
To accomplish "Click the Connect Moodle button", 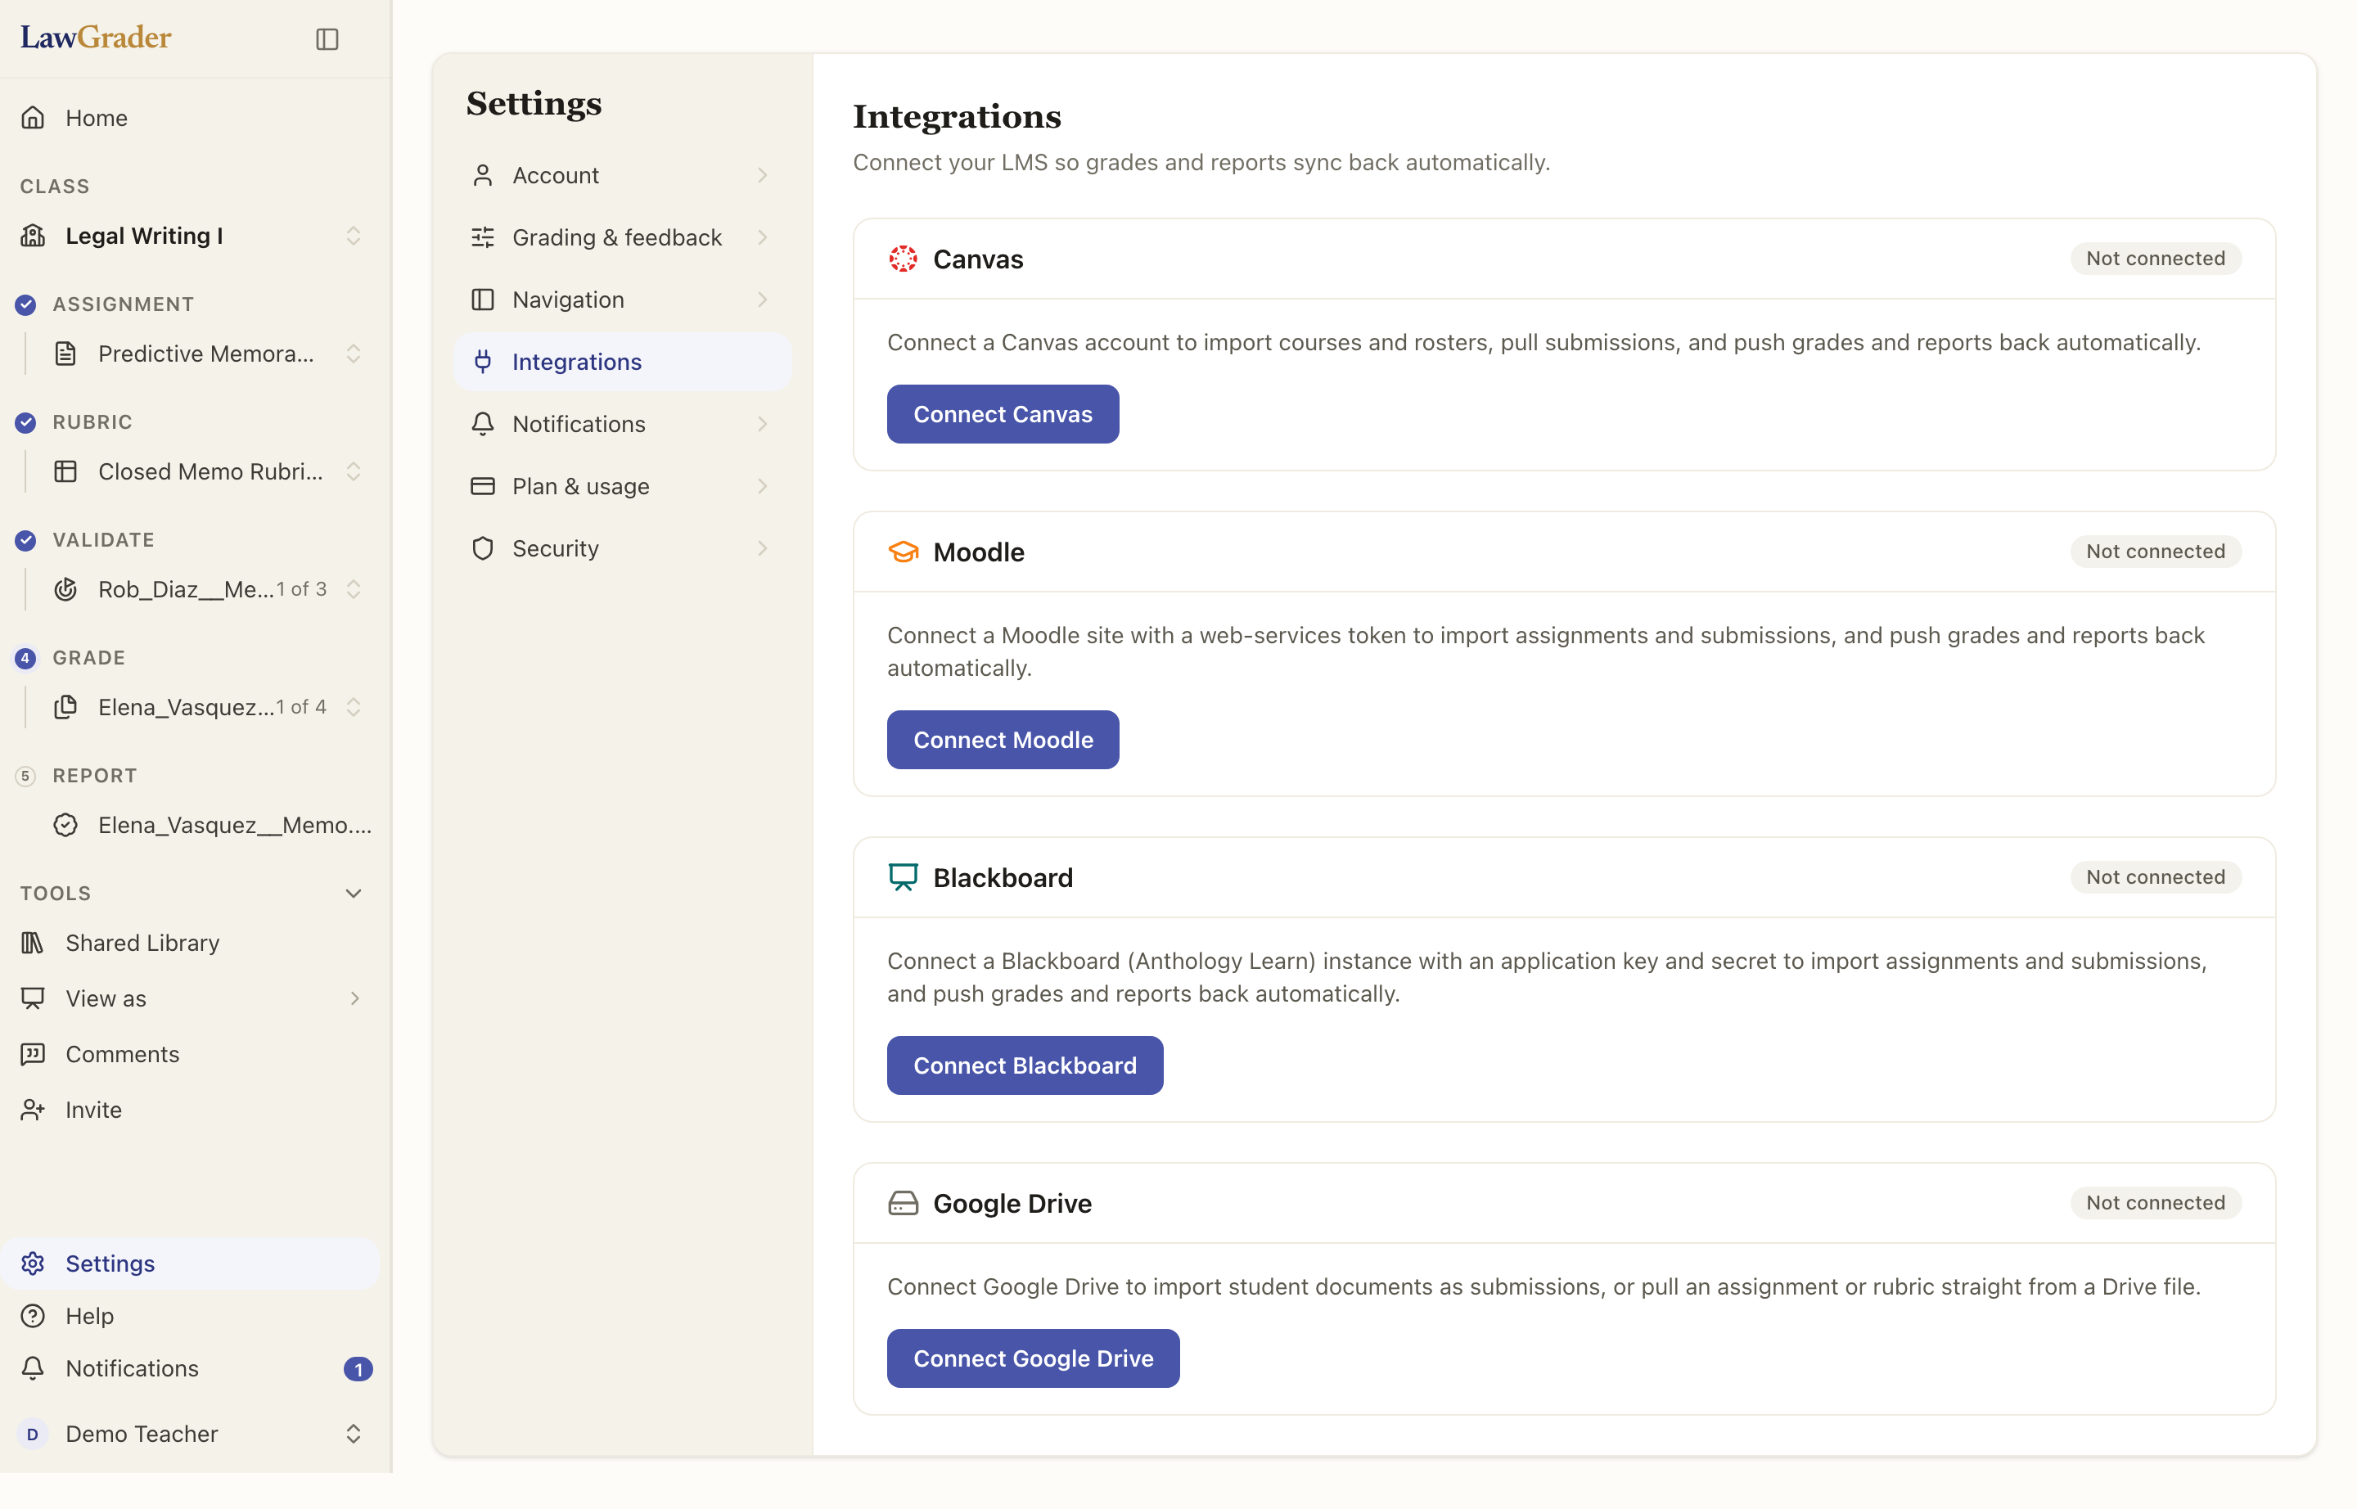I will pyautogui.click(x=1003, y=740).
